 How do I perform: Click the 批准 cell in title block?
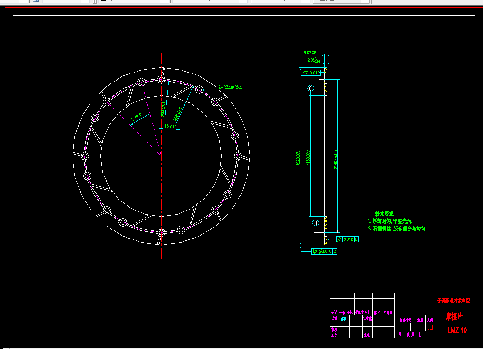coord(366,335)
